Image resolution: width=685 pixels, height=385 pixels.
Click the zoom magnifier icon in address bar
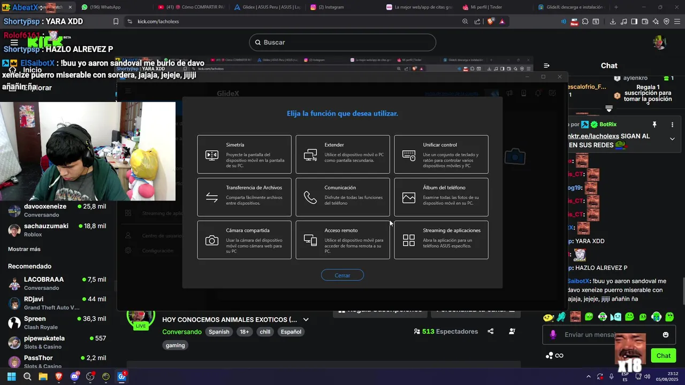465,21
